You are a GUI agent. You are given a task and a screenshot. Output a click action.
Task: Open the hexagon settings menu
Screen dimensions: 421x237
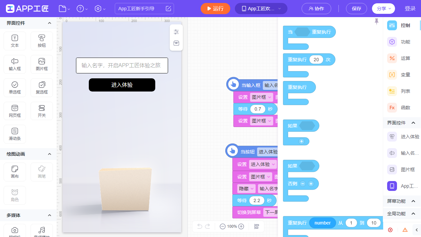[100, 9]
